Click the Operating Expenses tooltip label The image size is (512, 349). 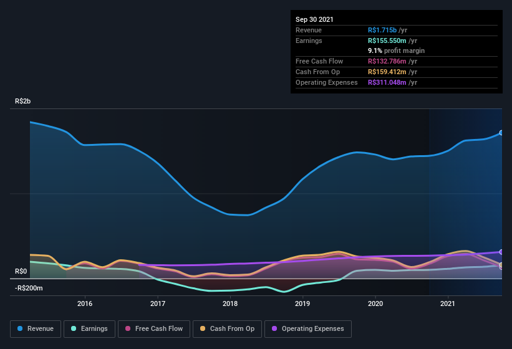click(327, 82)
